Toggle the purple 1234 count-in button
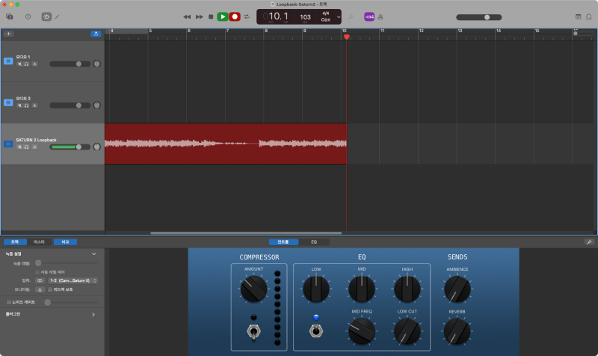The image size is (598, 356). pyautogui.click(x=369, y=16)
